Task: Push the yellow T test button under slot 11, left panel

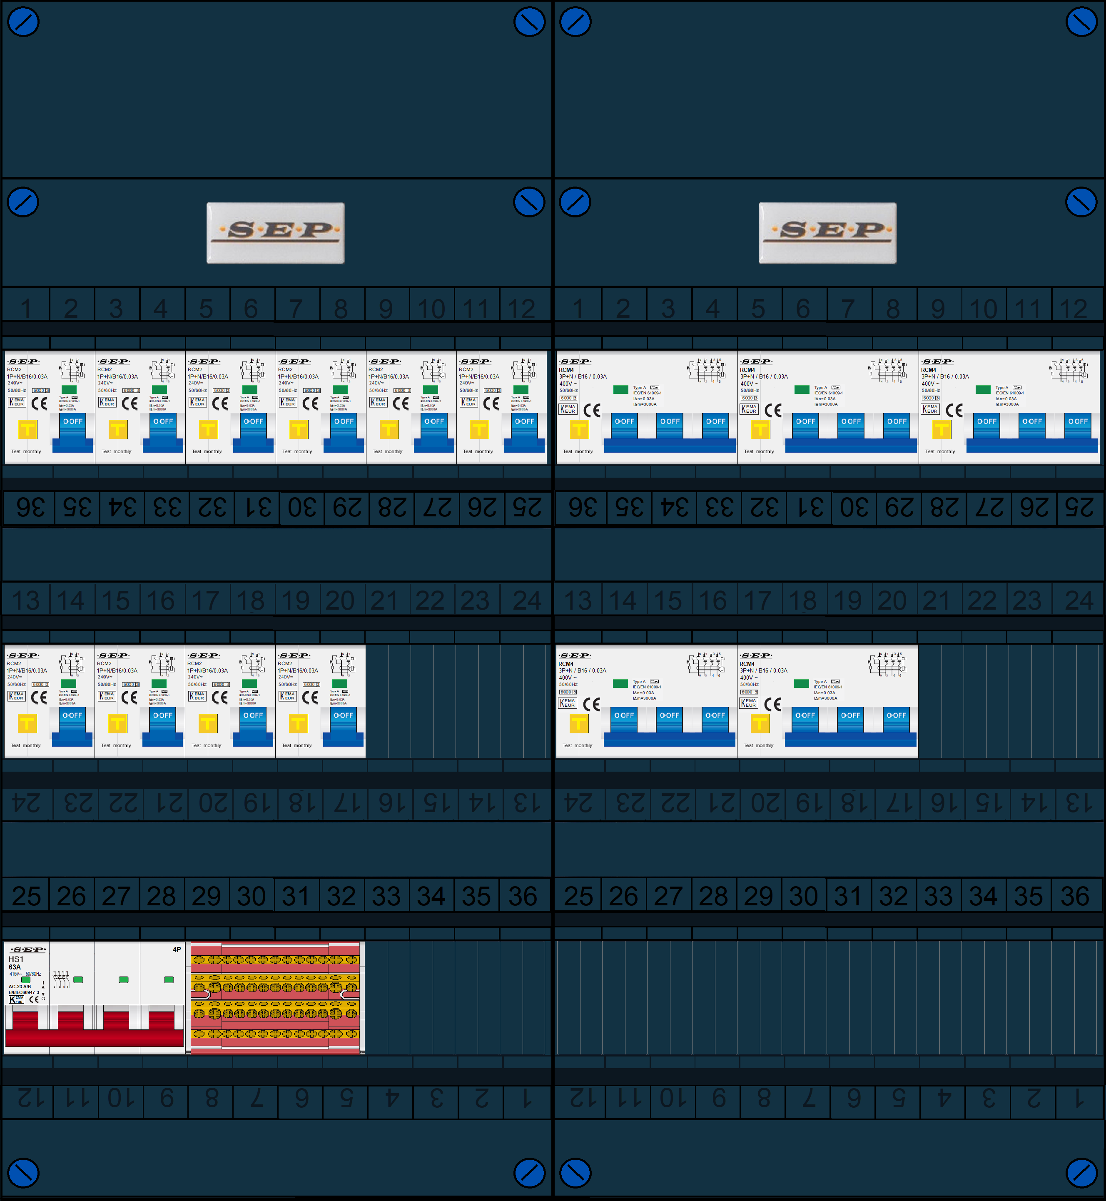Action: tap(479, 429)
